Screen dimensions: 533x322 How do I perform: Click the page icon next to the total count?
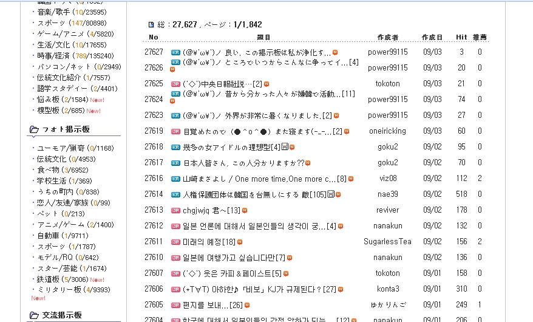tap(151, 25)
